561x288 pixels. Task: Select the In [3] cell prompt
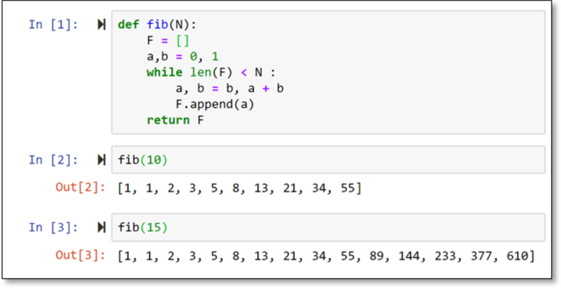53,228
